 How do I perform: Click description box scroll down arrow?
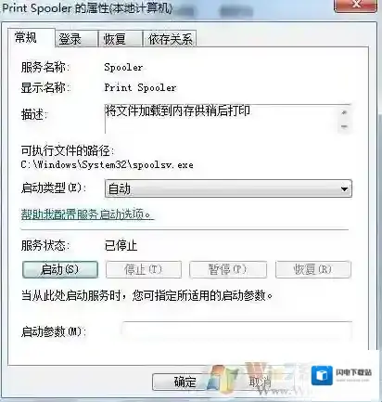(x=344, y=126)
